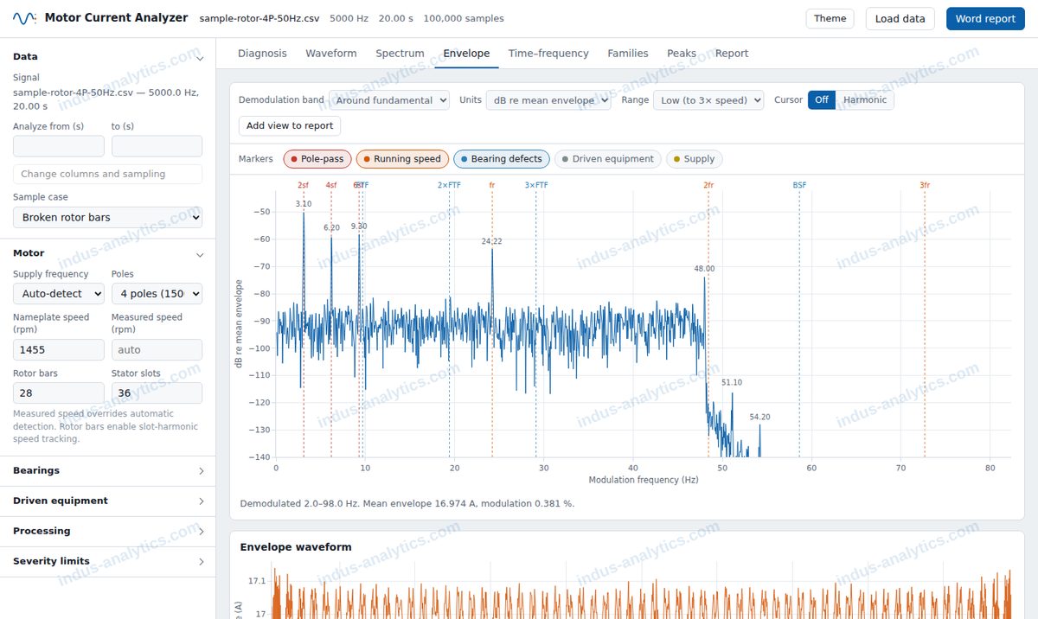Open the Supply frequency dropdown
Image resolution: width=1038 pixels, height=619 pixels.
(x=59, y=294)
